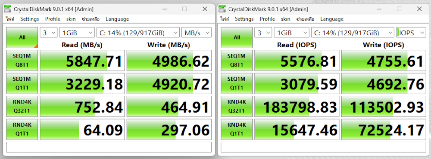Image resolution: width=431 pixels, height=159 pixels.
Task: Start RND4K Q1T1 test in left window
Action: coord(22,129)
